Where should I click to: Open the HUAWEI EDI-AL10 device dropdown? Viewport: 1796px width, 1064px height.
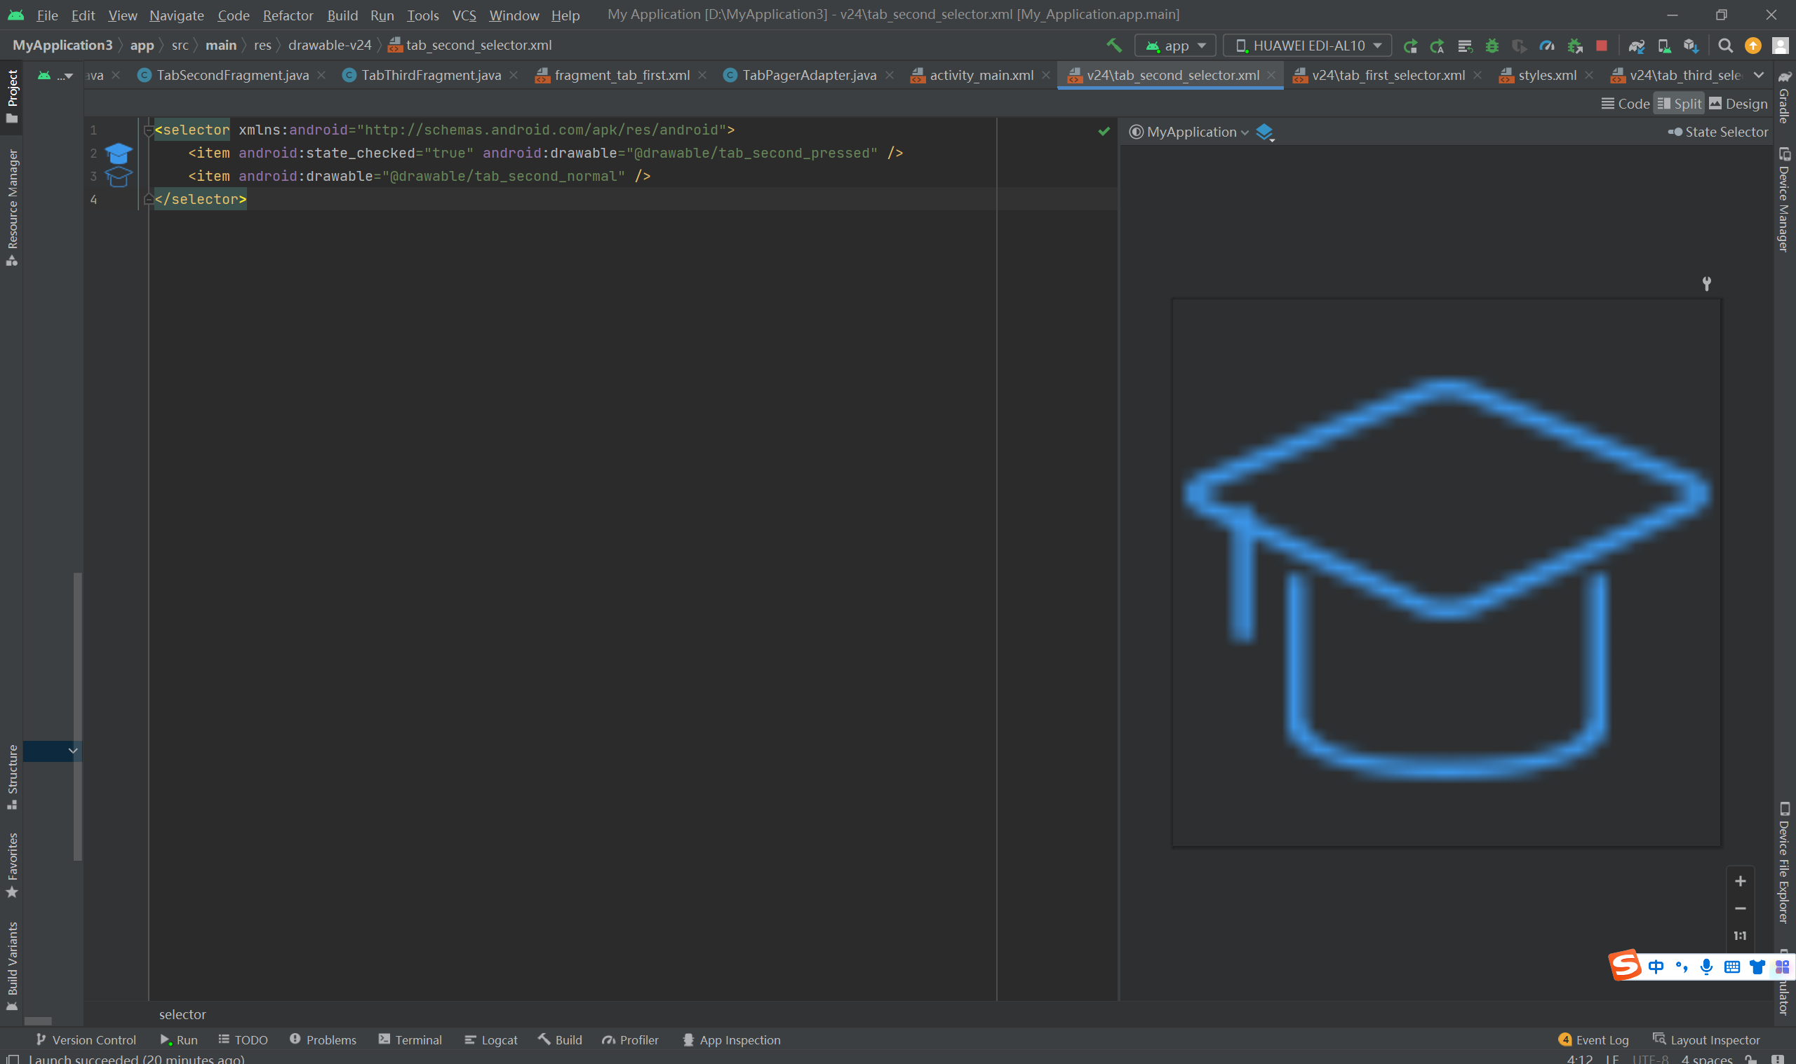click(x=1307, y=45)
